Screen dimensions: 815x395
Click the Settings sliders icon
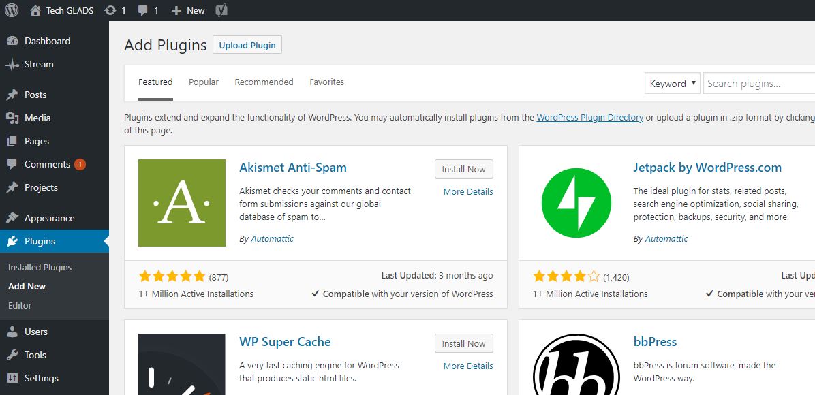12,379
